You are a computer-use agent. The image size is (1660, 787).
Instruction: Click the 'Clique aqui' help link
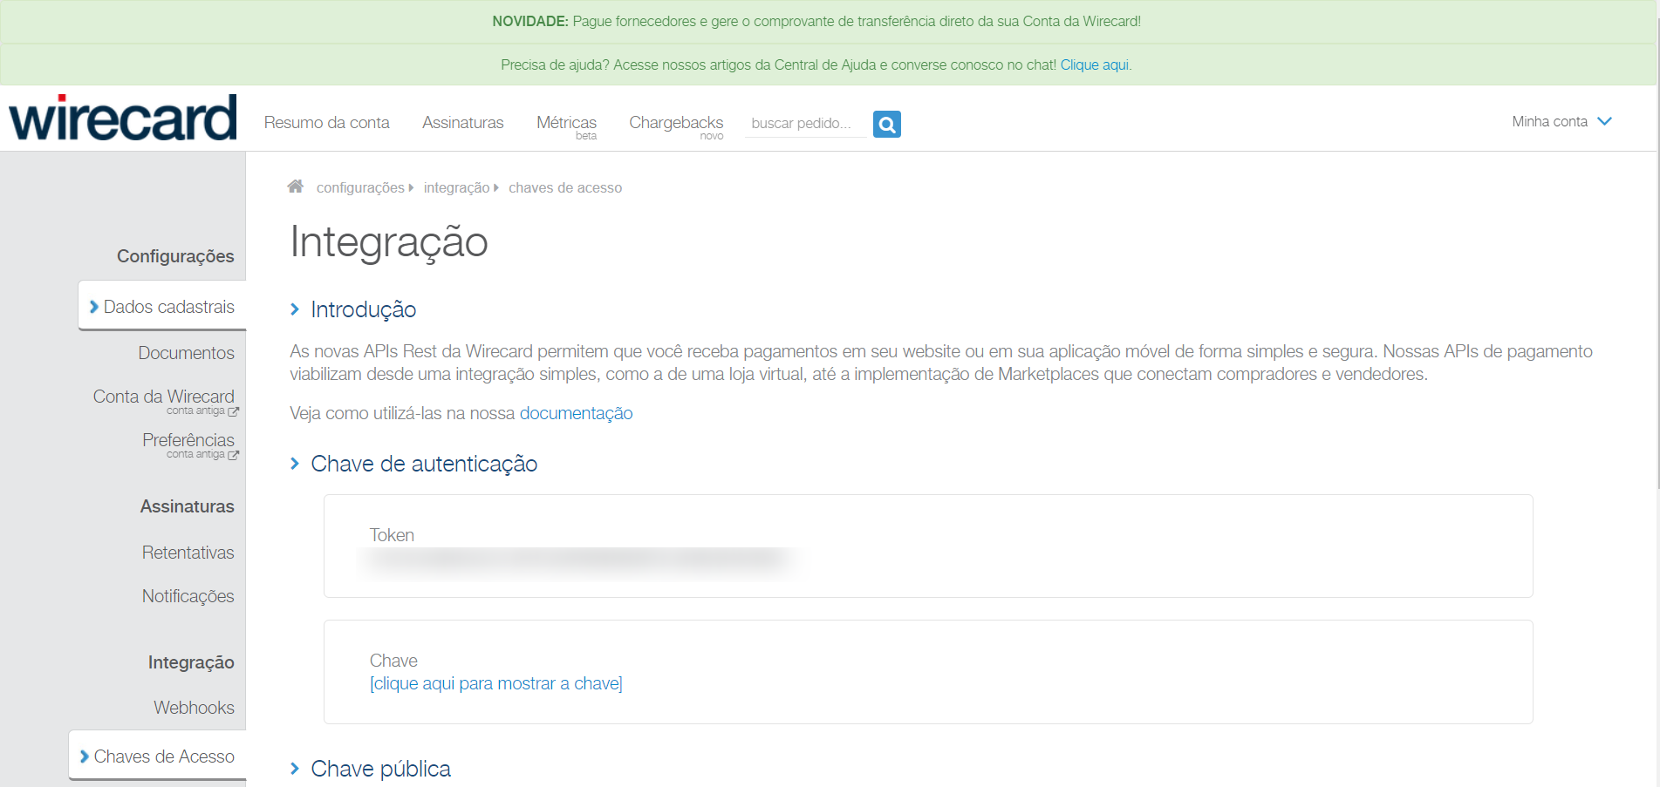coord(1095,65)
